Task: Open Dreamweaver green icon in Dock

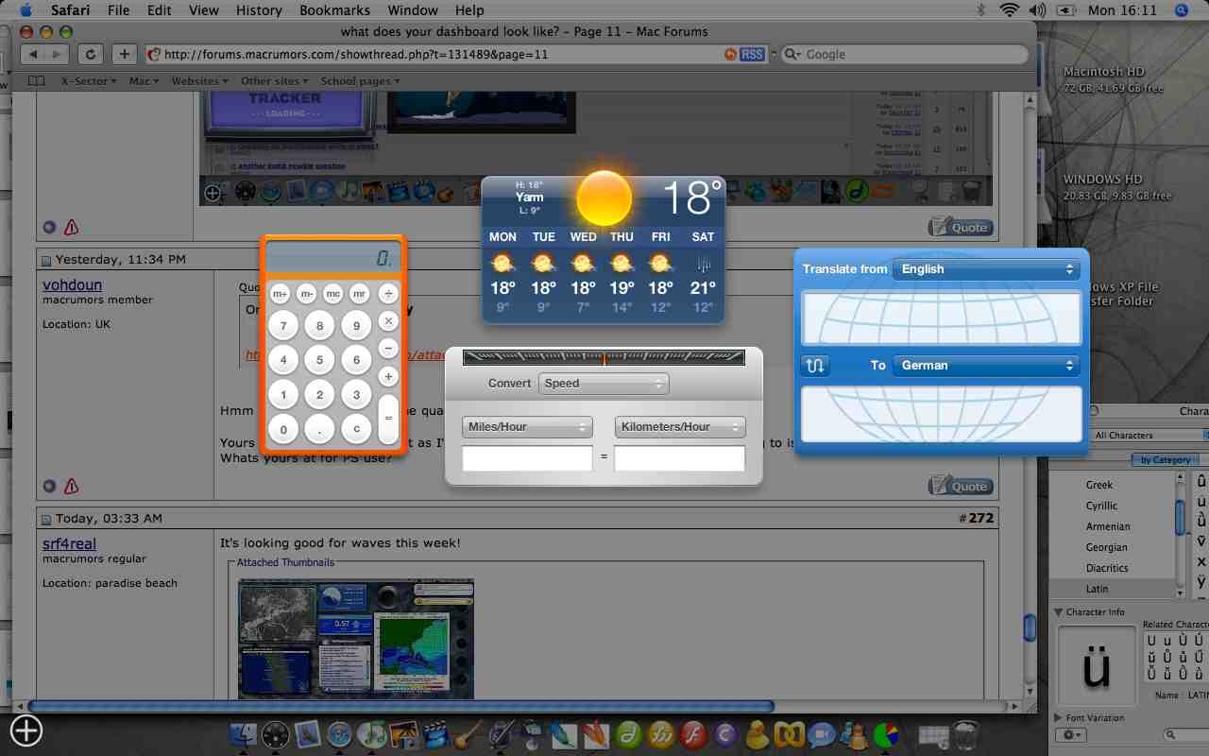Action: coord(628,734)
